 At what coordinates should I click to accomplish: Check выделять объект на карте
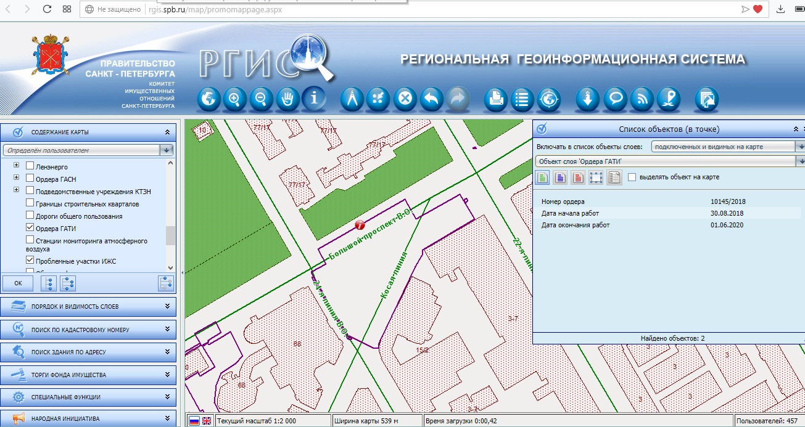[x=632, y=177]
